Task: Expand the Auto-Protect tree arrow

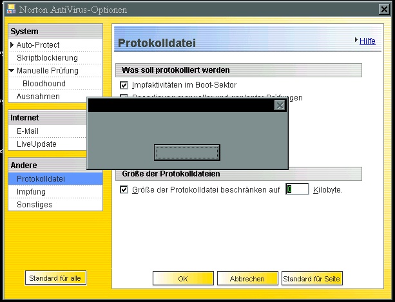Action: point(12,45)
